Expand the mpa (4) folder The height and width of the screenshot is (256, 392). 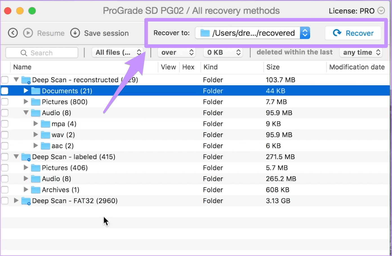pyautogui.click(x=35, y=124)
